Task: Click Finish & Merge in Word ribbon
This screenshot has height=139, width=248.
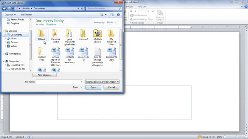Action: click(x=160, y=15)
